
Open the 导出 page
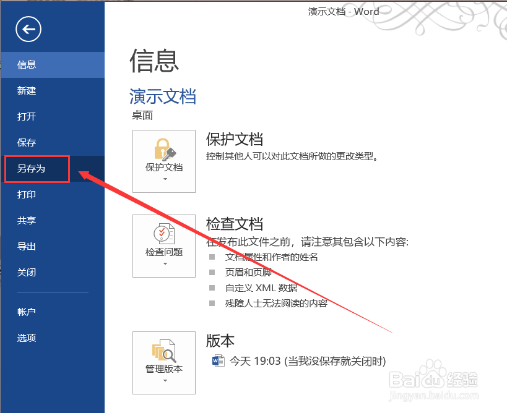(53, 247)
